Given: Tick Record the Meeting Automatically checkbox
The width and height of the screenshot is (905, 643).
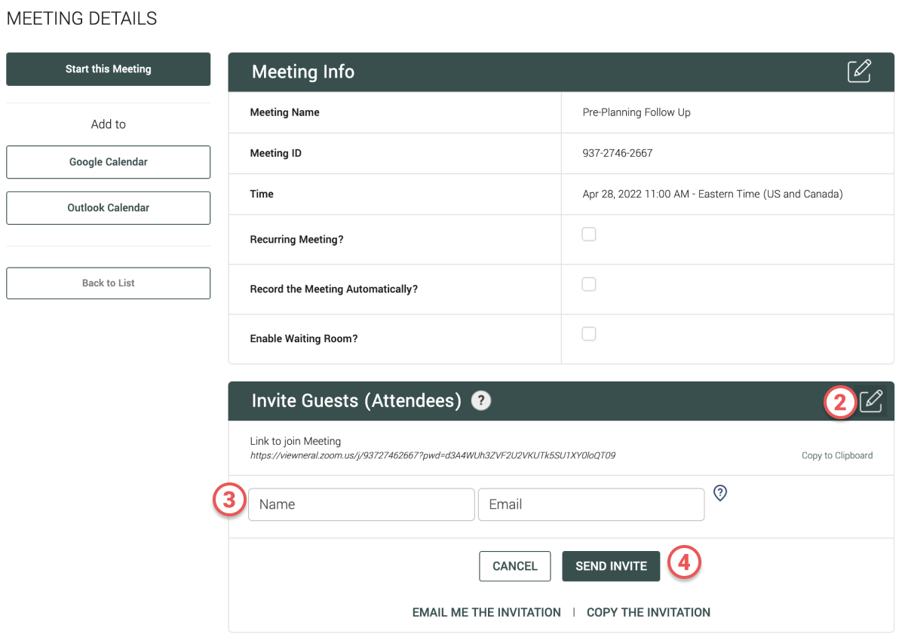Looking at the screenshot, I should point(589,284).
